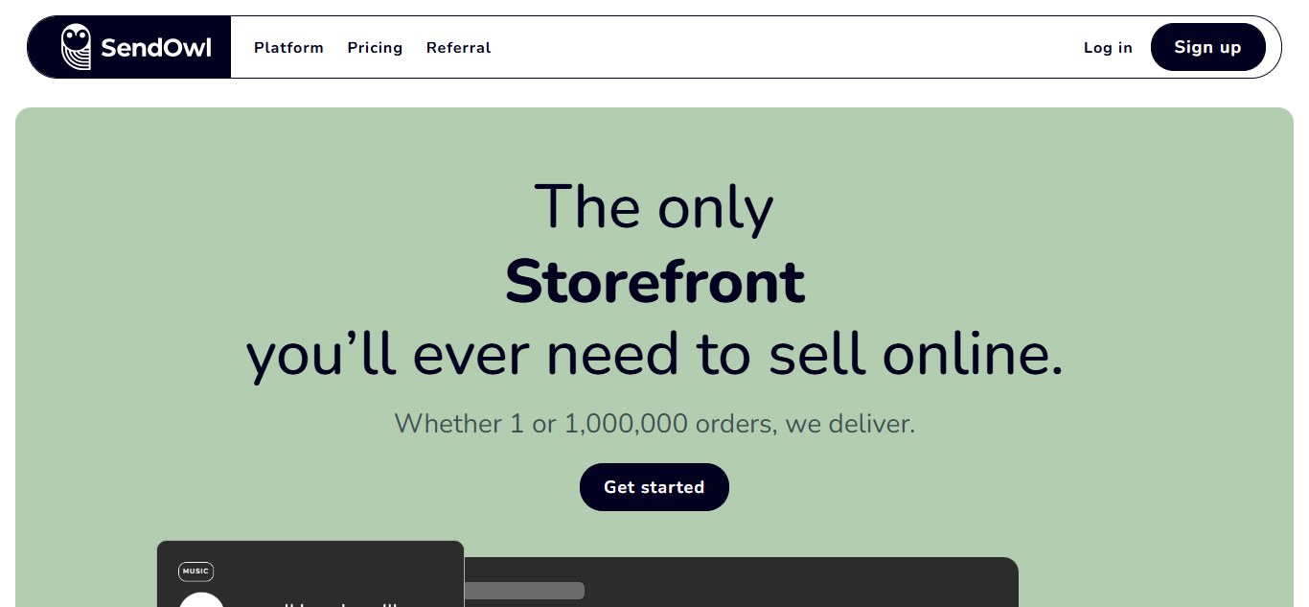The image size is (1309, 607).
Task: Click the MUSIC tag badge
Action: point(195,572)
